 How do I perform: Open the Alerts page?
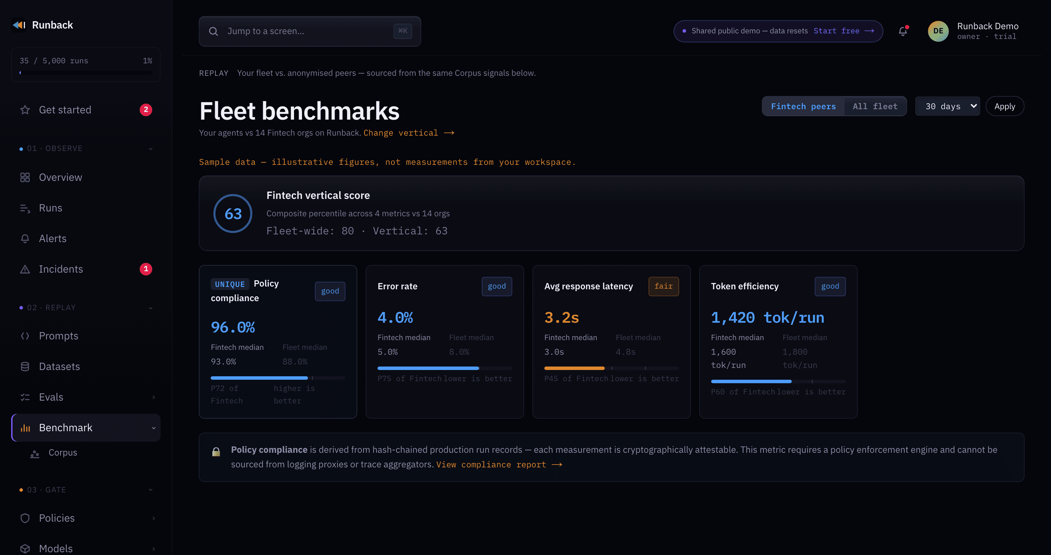point(86,239)
